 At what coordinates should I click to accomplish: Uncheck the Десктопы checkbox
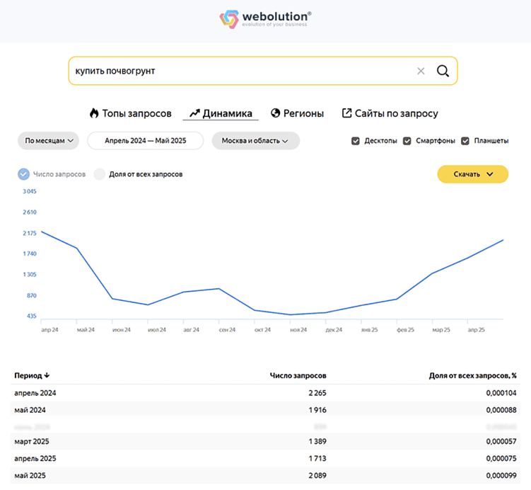pos(356,141)
